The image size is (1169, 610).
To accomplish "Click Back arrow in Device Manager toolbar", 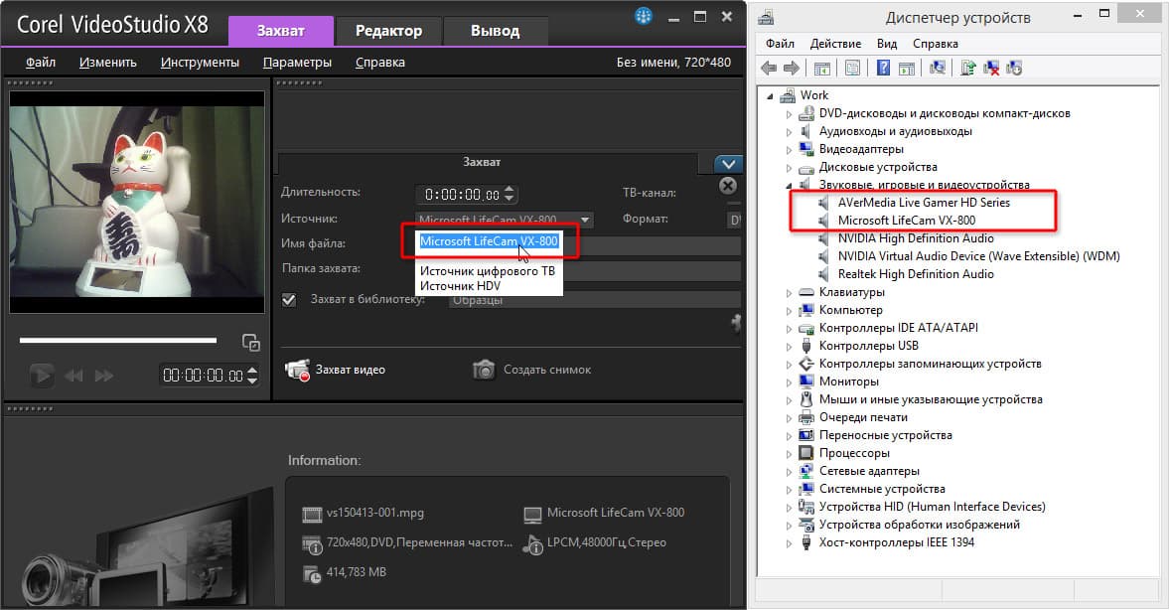I will pyautogui.click(x=769, y=68).
